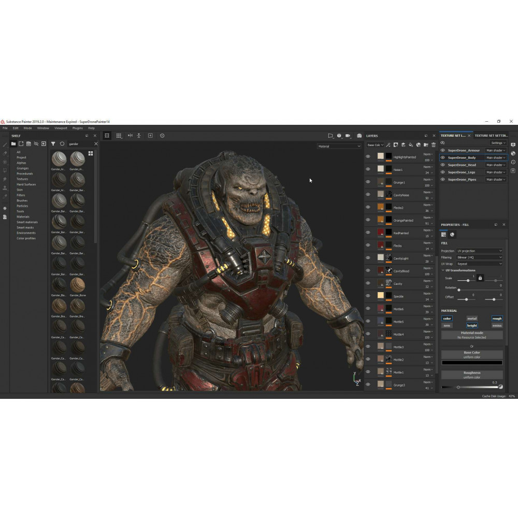The height and width of the screenshot is (518, 518).
Task: Click the symmetry mirror icon in top toolbar
Action: (130, 136)
